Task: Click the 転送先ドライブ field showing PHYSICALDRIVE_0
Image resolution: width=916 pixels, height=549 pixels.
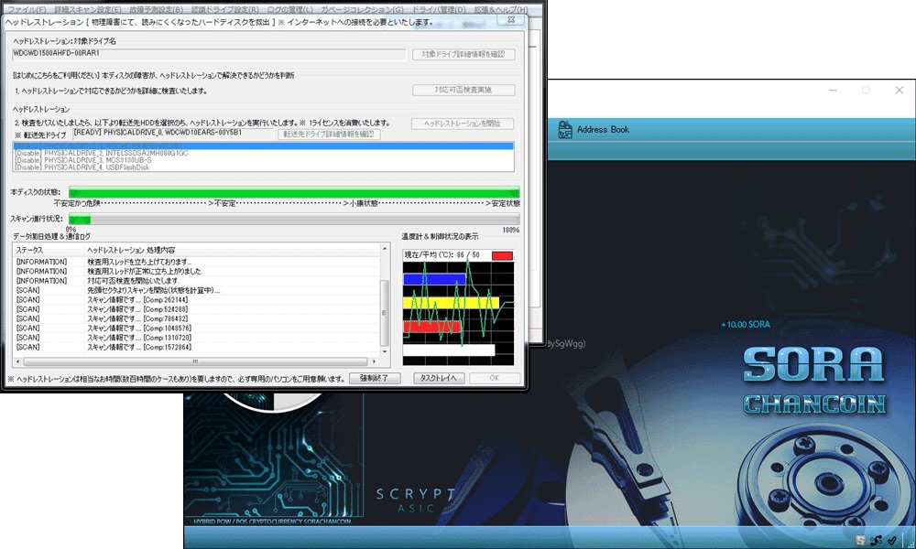Action: click(x=174, y=134)
